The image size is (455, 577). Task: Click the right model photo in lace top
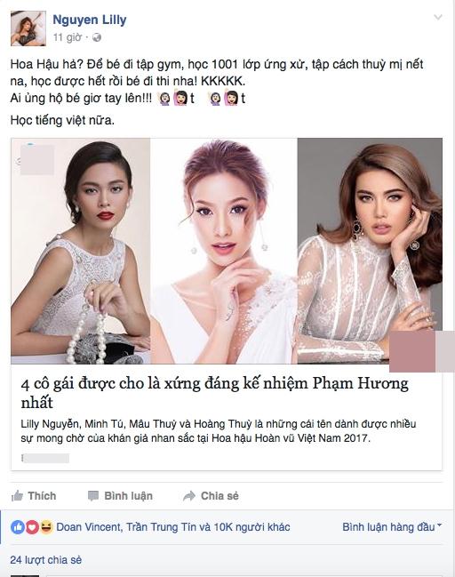370,251
